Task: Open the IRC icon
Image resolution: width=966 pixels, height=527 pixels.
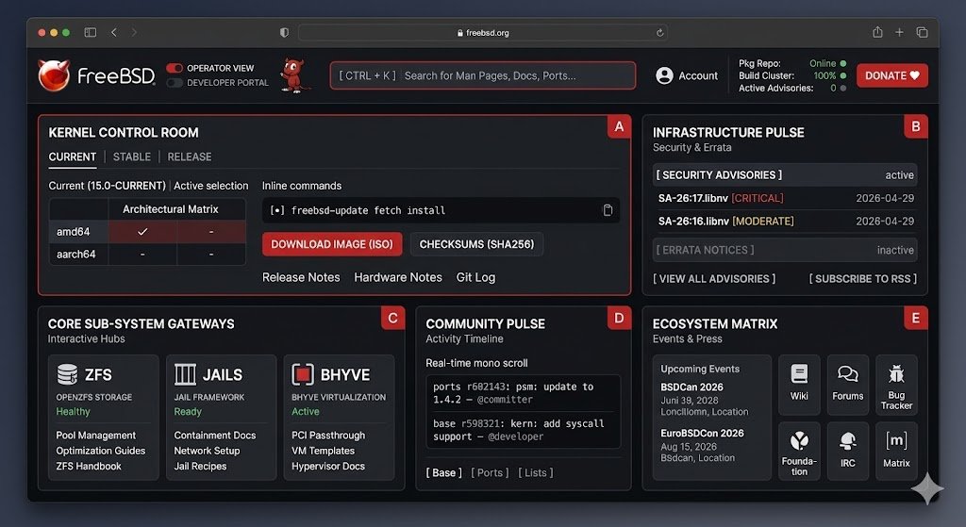Action: pos(848,441)
